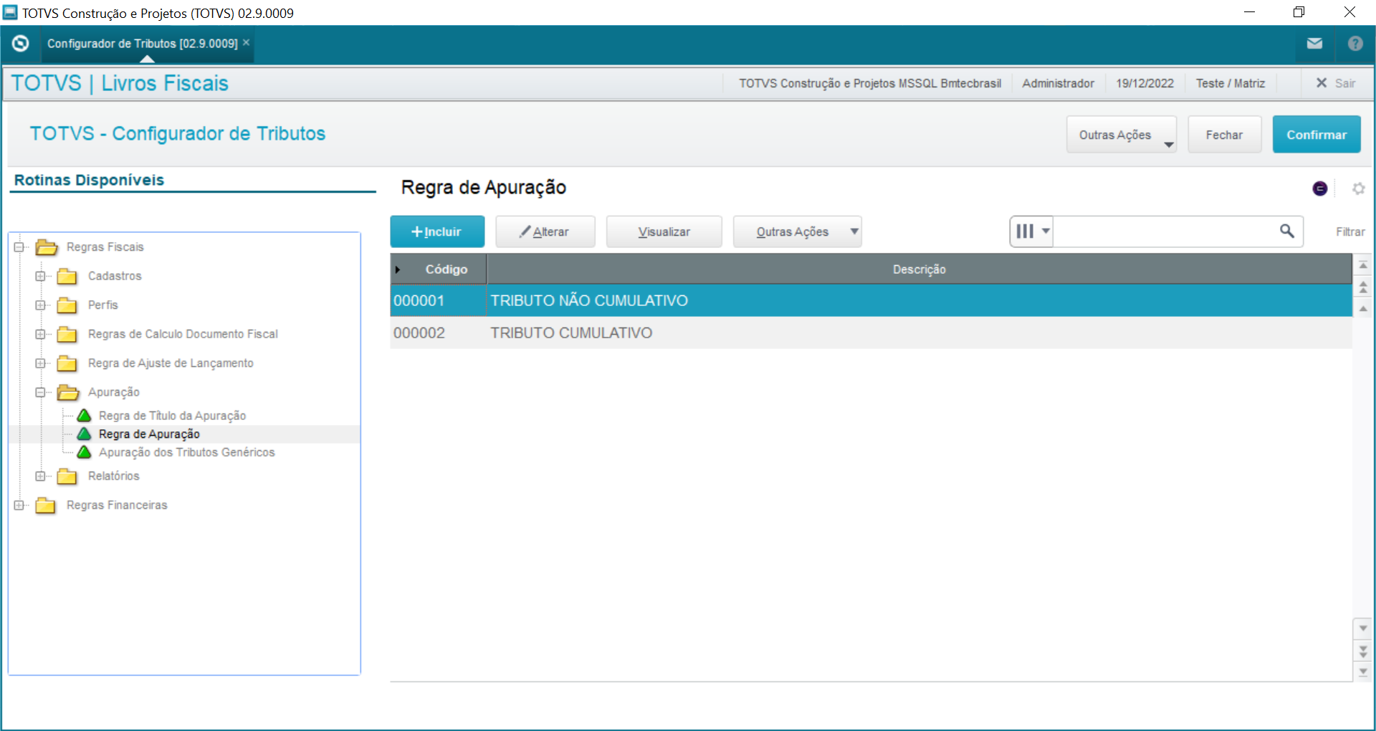Screen dimensions: 1376x731
Task: Click the Apuração dos Tributos Genéricos triangle icon
Action: [85, 452]
